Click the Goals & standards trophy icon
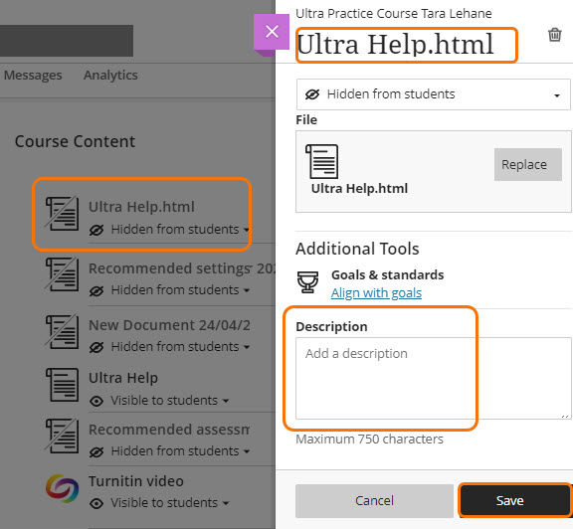 pyautogui.click(x=307, y=282)
